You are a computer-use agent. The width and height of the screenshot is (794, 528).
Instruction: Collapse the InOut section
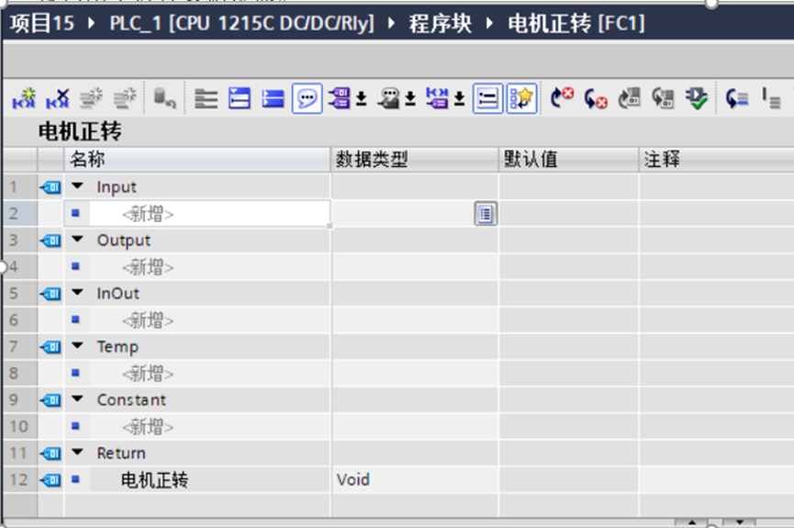click(x=77, y=292)
